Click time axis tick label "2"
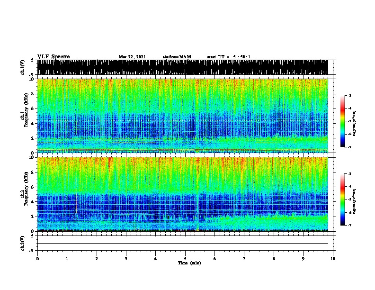 pyautogui.click(x=97, y=258)
